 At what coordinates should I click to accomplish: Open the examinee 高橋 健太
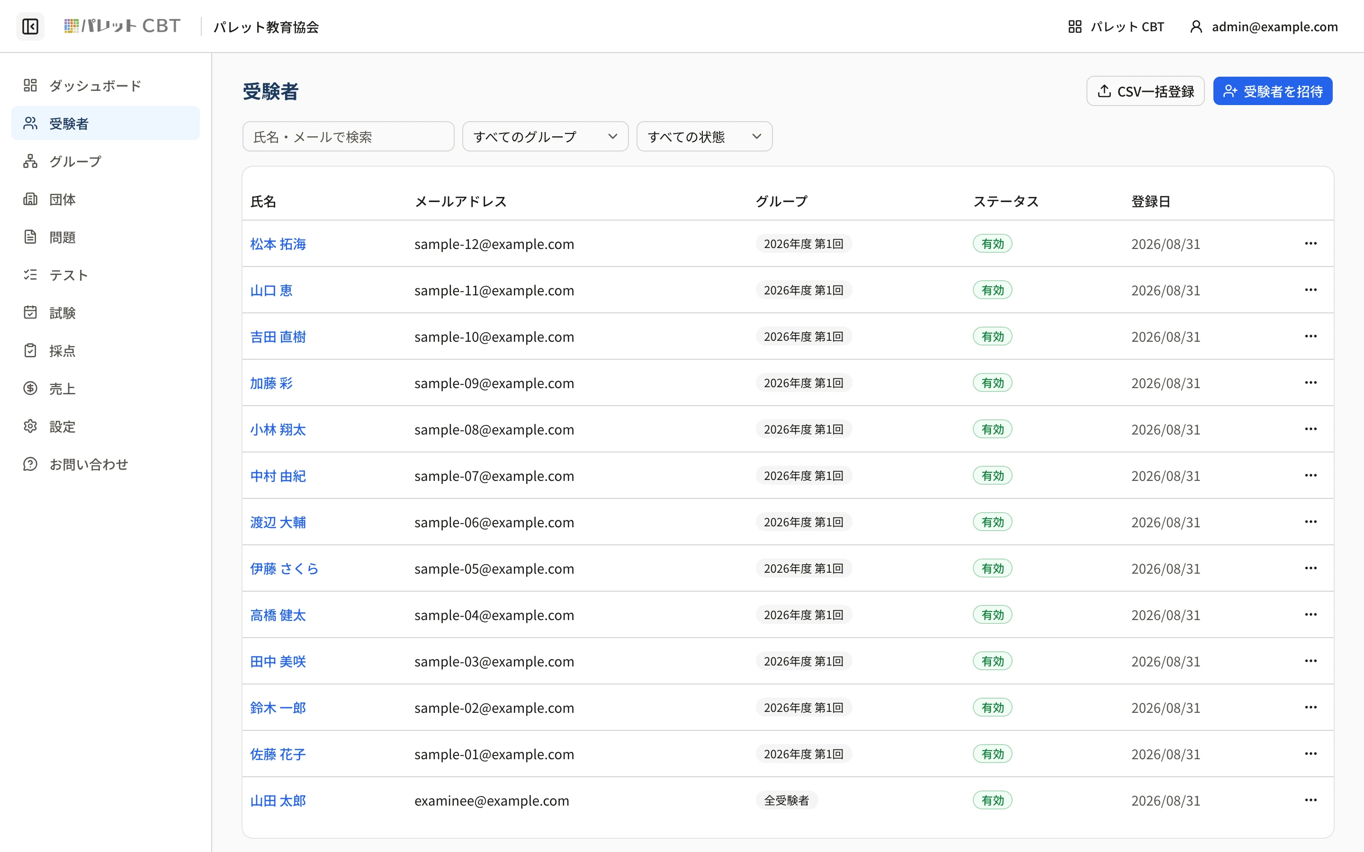(x=278, y=615)
